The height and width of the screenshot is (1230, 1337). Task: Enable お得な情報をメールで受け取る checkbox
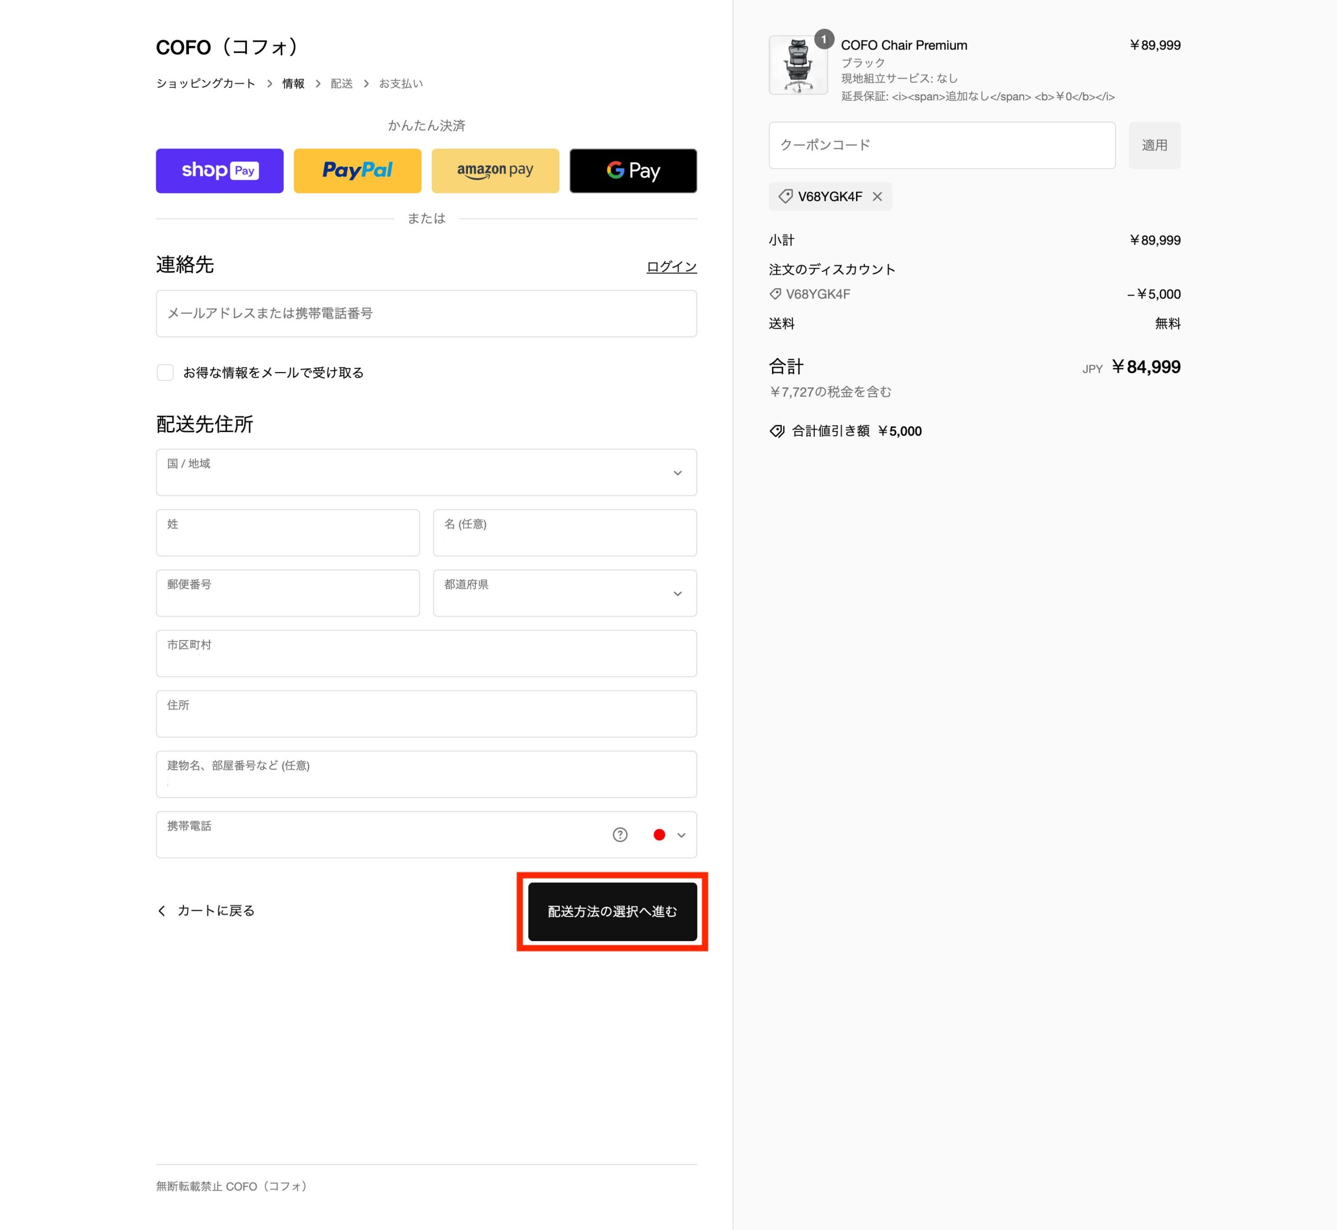(x=165, y=372)
